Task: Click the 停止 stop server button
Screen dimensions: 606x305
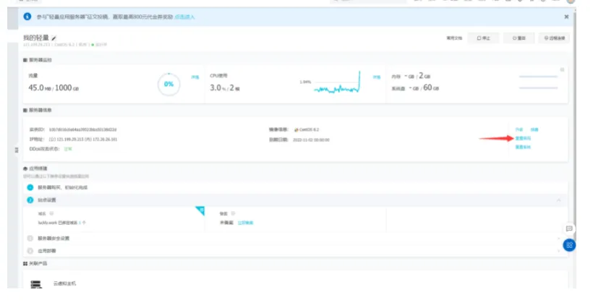Action: 483,38
